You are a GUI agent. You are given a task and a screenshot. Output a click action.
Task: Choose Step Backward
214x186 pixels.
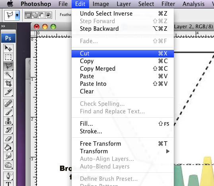123,29
